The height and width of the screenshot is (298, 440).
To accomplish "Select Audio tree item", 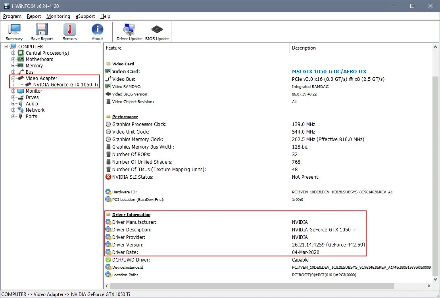I will 32,104.
